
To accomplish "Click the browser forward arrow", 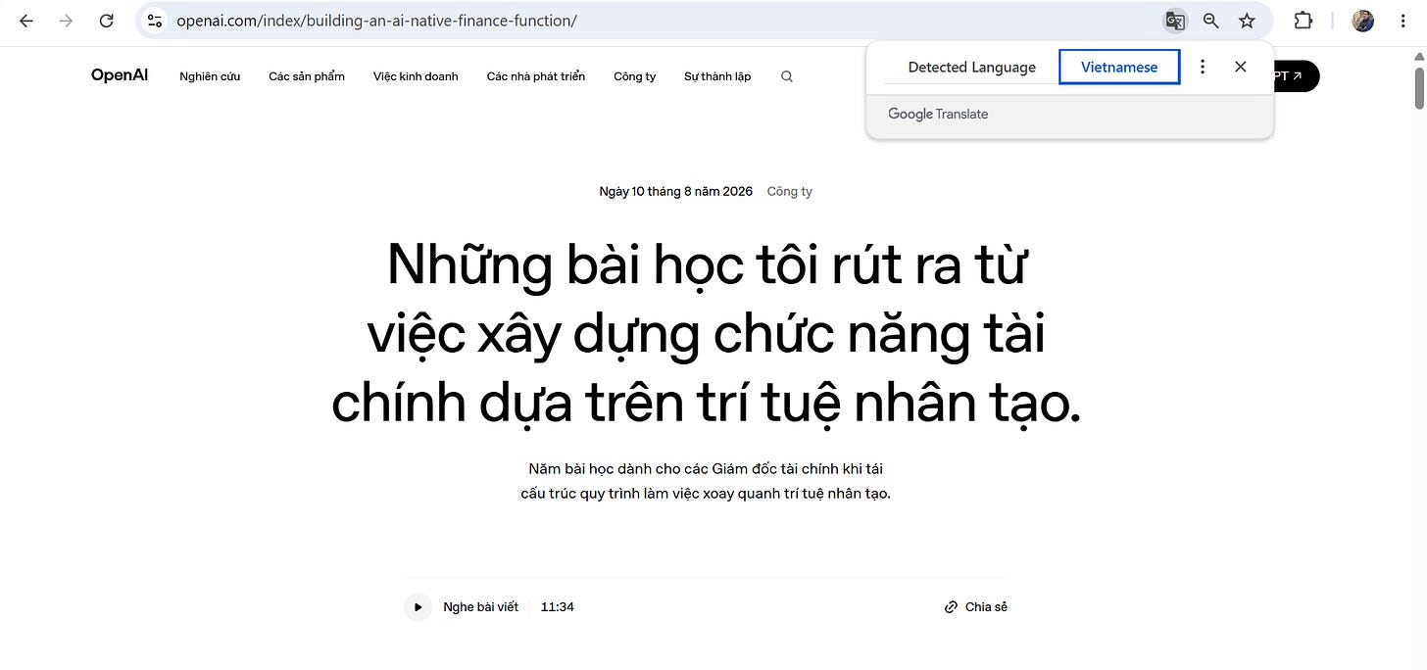I will [x=66, y=21].
